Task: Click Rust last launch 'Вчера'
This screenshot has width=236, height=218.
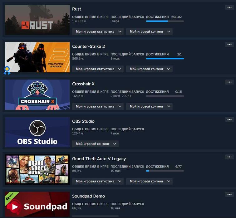Action: (x=115, y=21)
